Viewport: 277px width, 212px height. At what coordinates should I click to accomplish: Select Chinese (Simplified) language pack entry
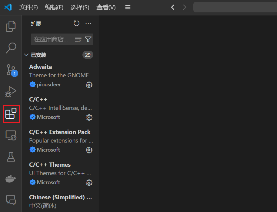60,202
